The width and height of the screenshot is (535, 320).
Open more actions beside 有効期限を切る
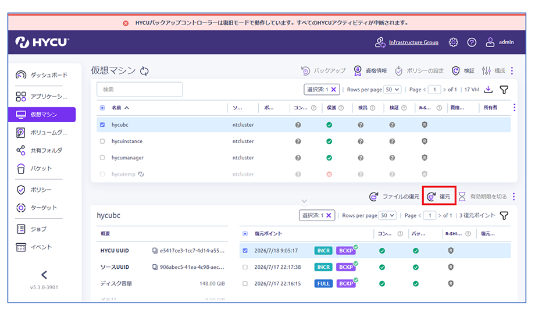click(513, 197)
